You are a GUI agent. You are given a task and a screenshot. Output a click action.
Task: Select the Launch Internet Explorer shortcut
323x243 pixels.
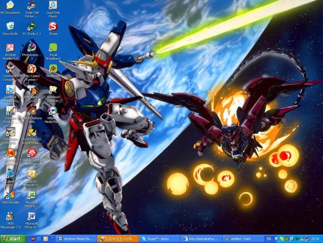10,178
